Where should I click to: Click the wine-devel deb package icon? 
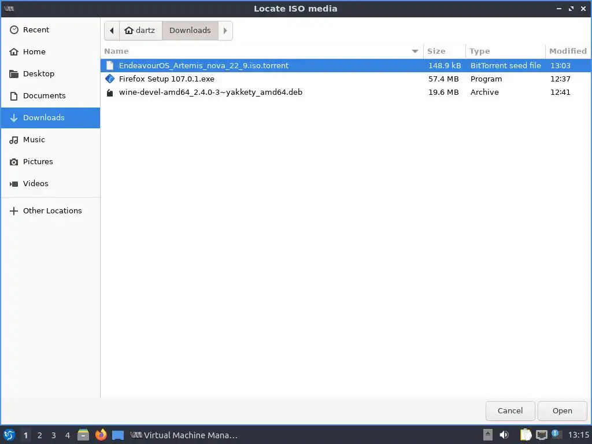[110, 92]
